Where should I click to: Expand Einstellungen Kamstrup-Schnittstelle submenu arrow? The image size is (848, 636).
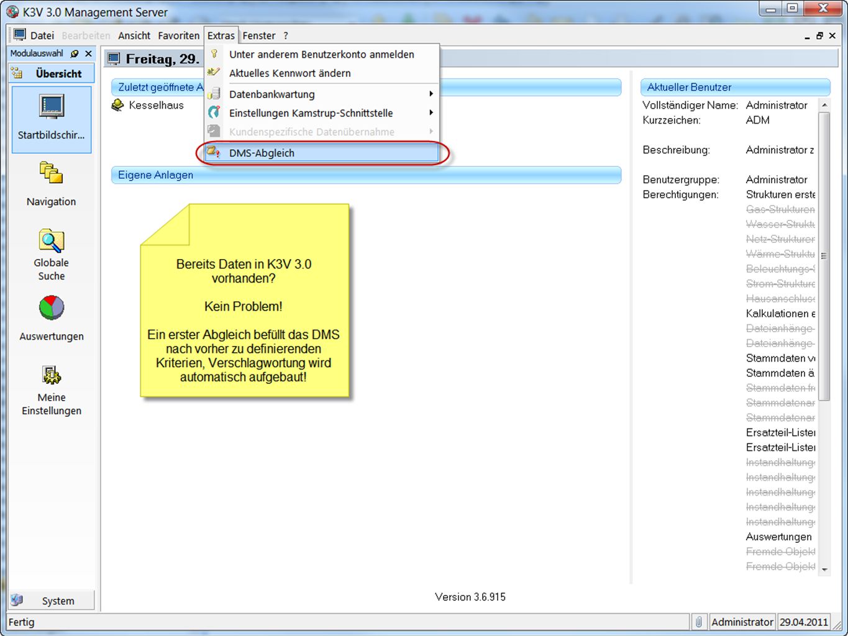(x=431, y=112)
